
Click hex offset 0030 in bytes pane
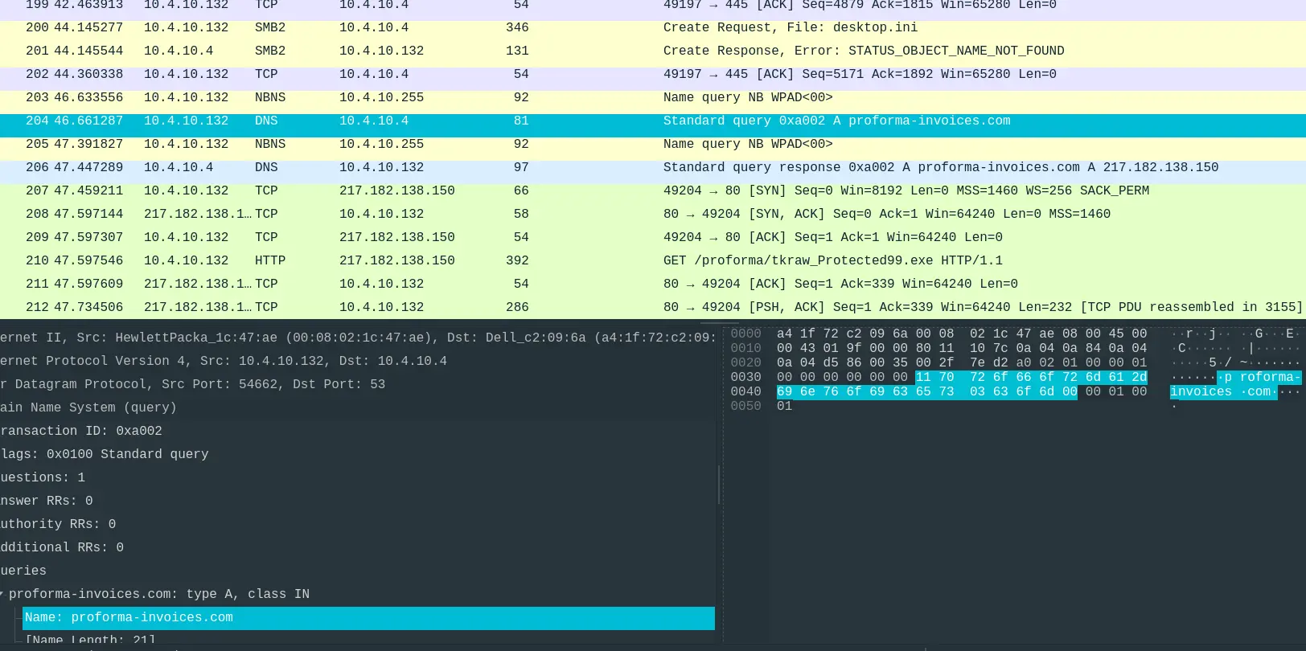745,377
